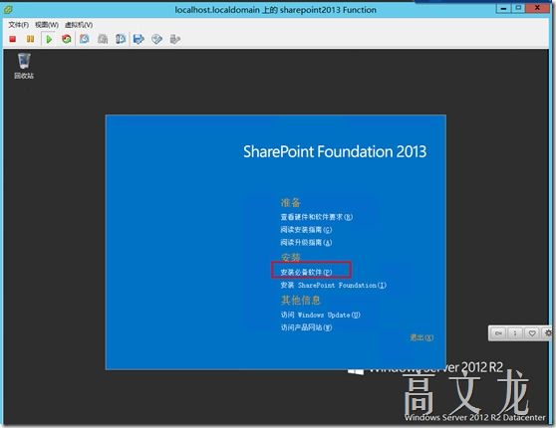
Task: Open the snapshot manager toolbar icon
Action: (x=121, y=39)
